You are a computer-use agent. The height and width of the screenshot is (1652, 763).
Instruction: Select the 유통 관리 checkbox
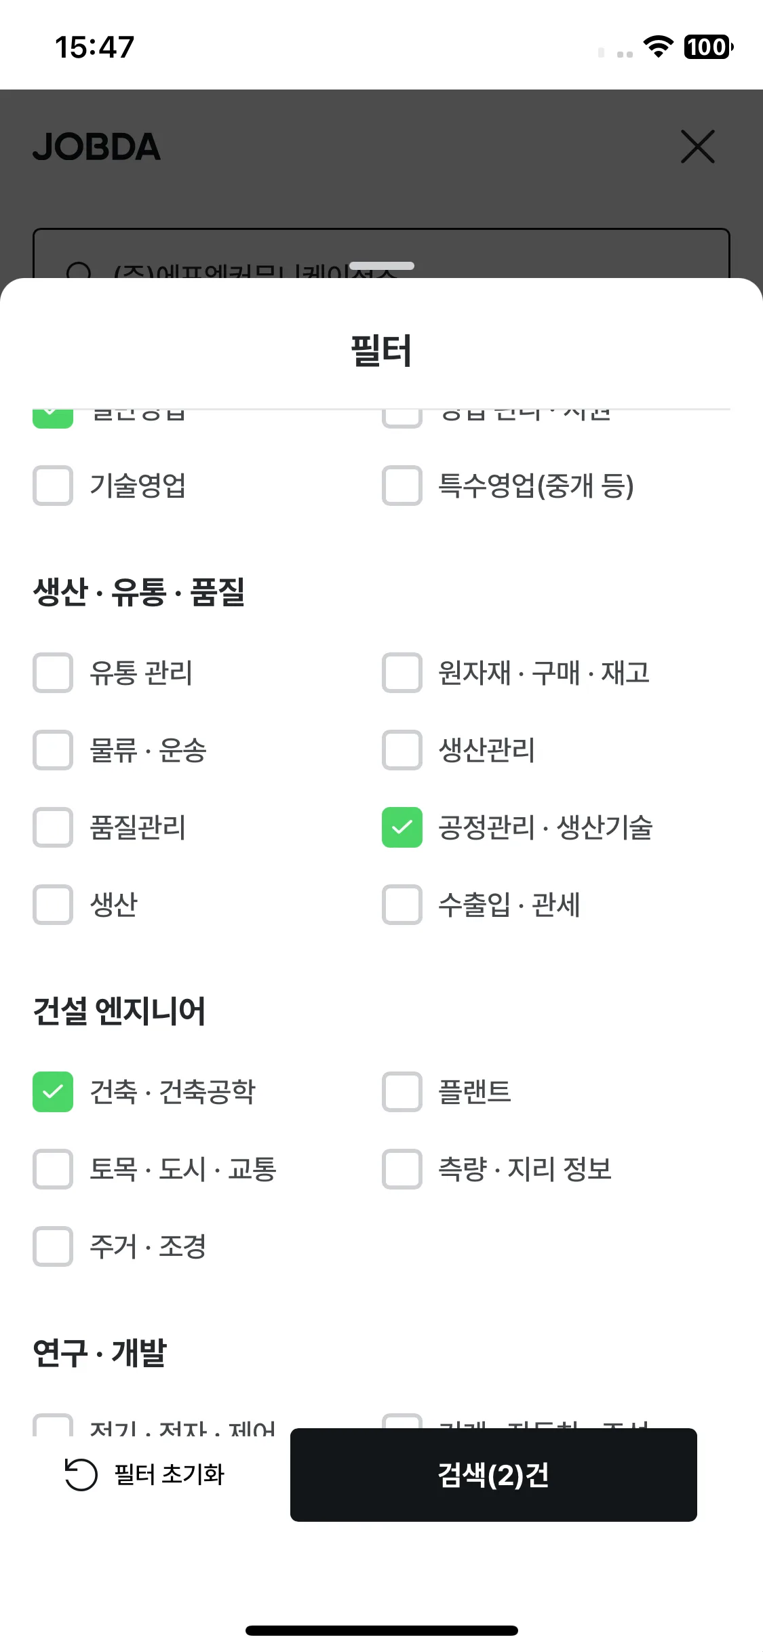[53, 673]
